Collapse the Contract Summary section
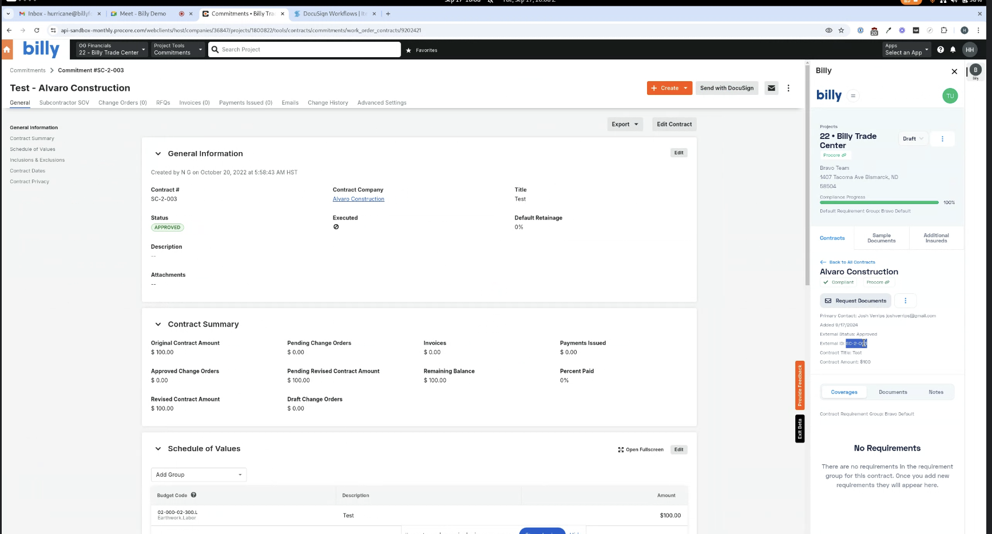Screen dimensions: 992x534 click(158, 324)
